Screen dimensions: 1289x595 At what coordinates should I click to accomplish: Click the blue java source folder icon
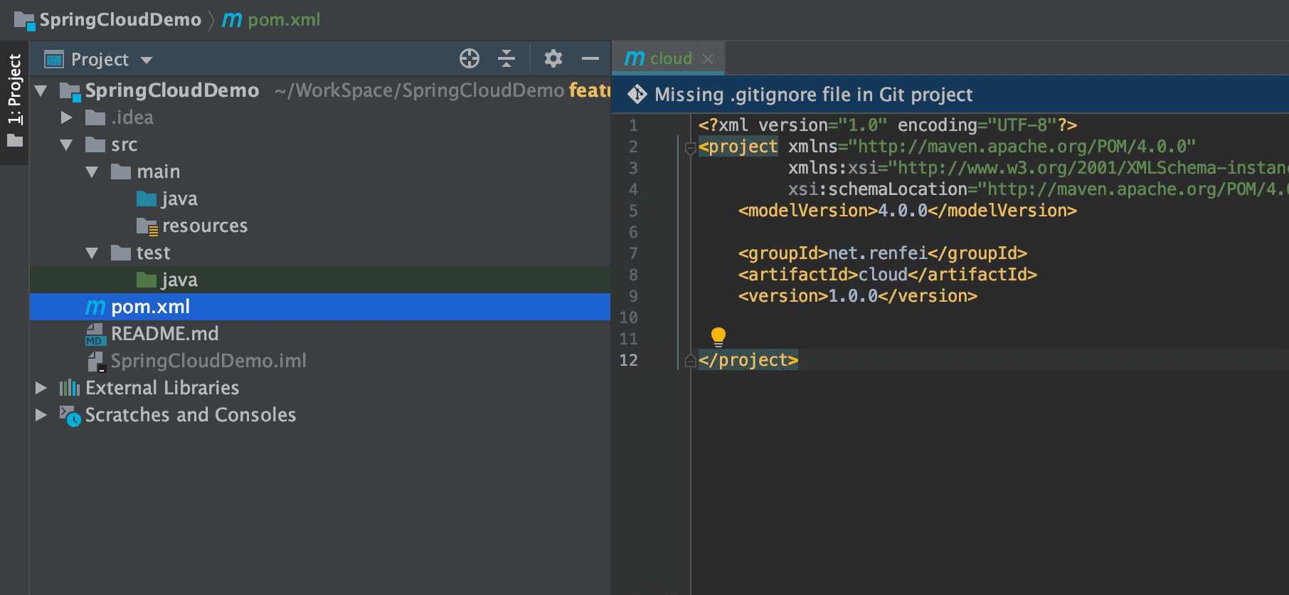click(x=147, y=199)
